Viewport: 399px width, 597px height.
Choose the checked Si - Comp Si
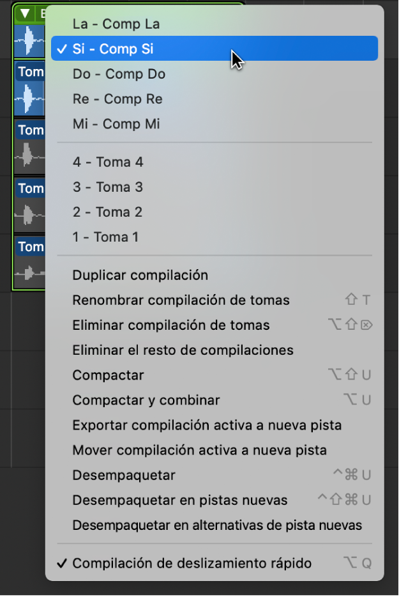tap(113, 49)
